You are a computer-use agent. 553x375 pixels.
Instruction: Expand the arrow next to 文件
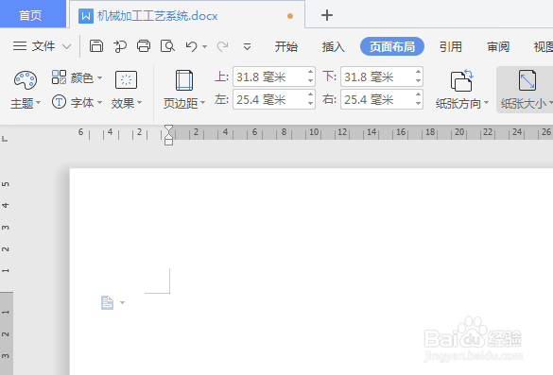click(x=67, y=46)
